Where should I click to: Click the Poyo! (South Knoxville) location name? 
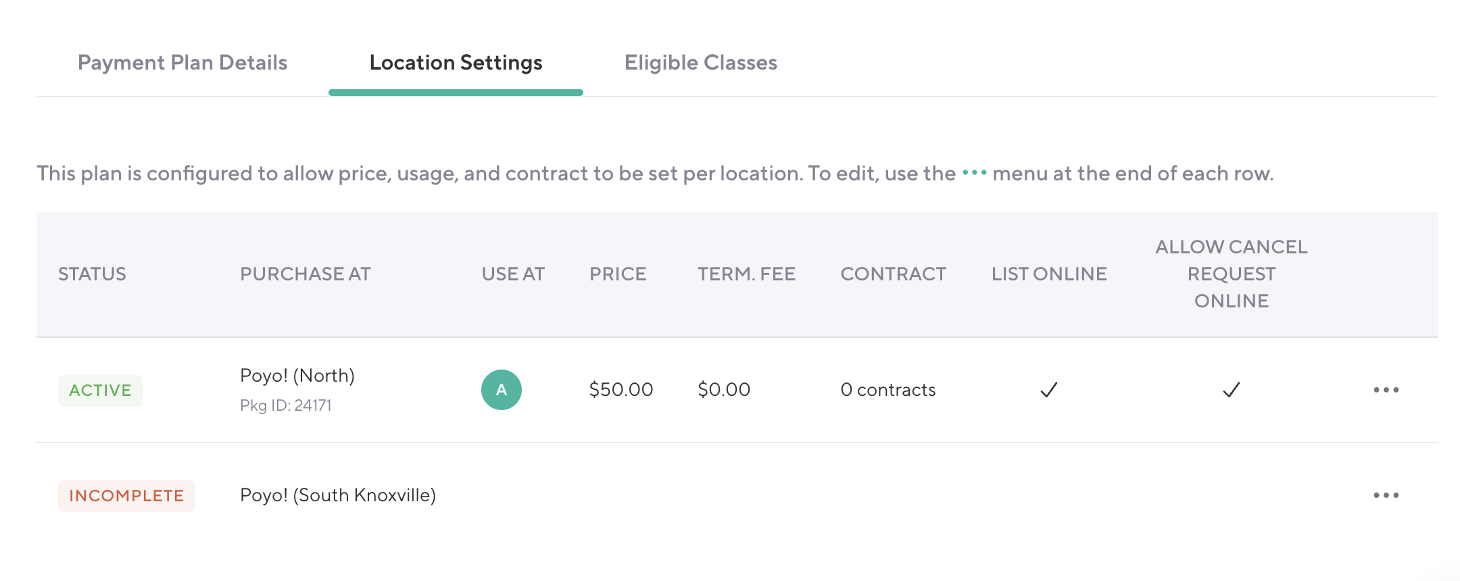338,495
